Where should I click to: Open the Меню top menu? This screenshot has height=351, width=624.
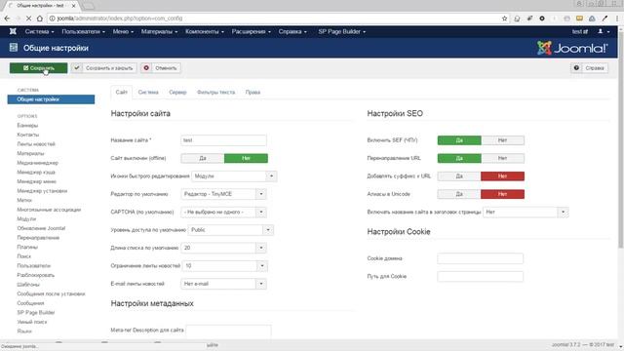click(x=123, y=31)
